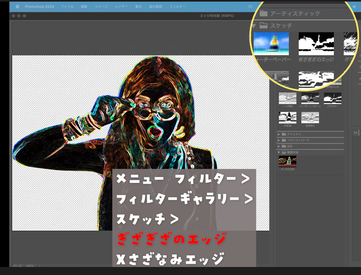This screenshot has height=275, width=361.
Task: Select the 浅浮彫り filter thumbnail
Action: (x=310, y=117)
